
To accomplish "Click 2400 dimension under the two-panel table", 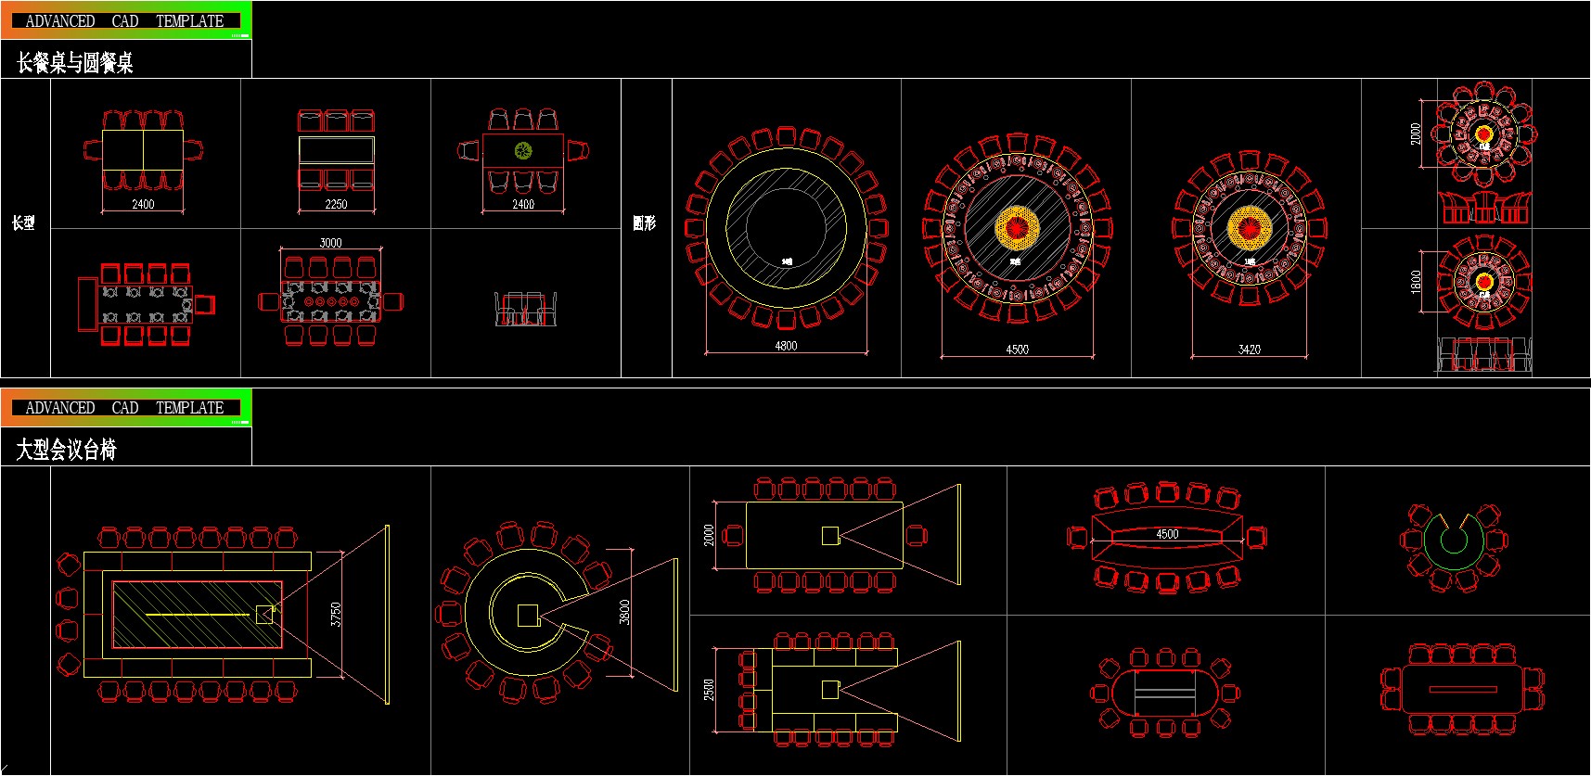I will click(x=143, y=205).
